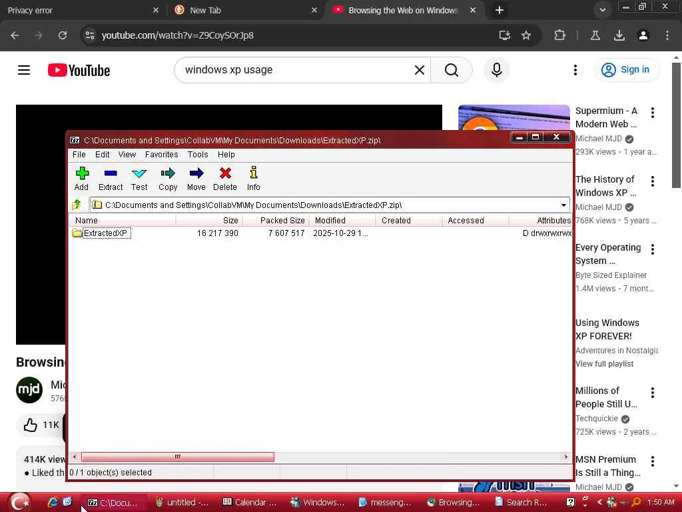This screenshot has width=682, height=512.
Task: Click the horizontal scrollbar left arrow
Action: 75,457
